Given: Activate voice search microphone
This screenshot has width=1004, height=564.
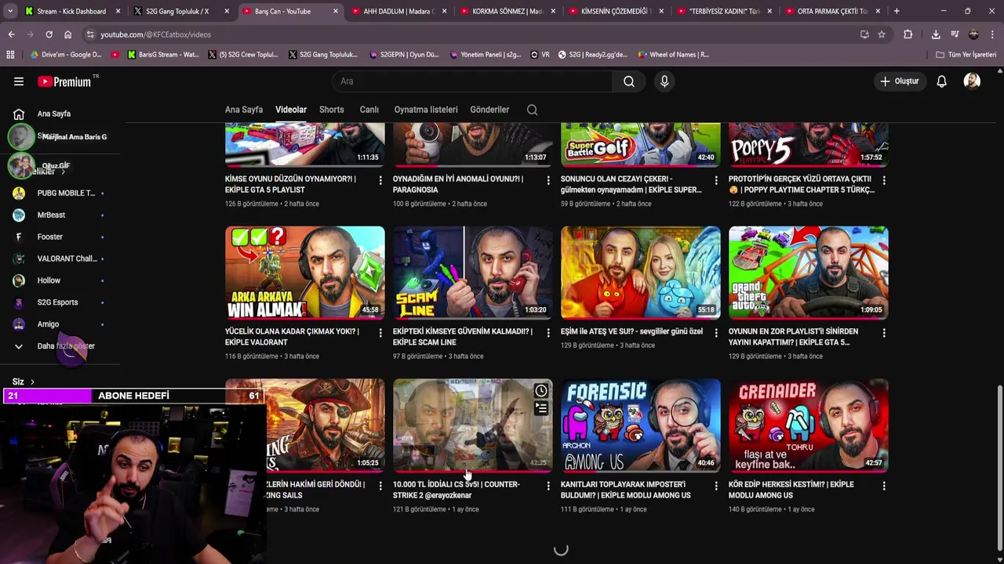Looking at the screenshot, I should click(664, 81).
